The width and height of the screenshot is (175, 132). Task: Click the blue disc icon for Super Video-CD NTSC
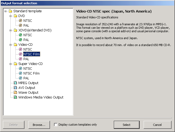20,69
